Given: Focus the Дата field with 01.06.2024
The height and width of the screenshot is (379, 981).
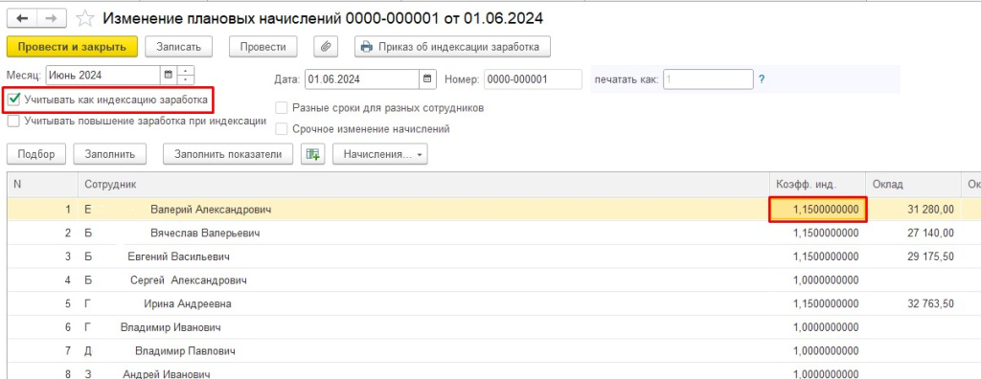Looking at the screenshot, I should click(361, 79).
